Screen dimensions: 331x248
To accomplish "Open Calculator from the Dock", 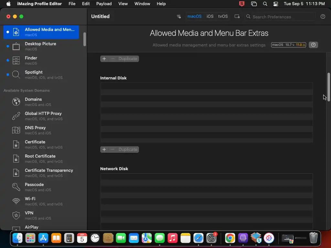I will 69,238.
